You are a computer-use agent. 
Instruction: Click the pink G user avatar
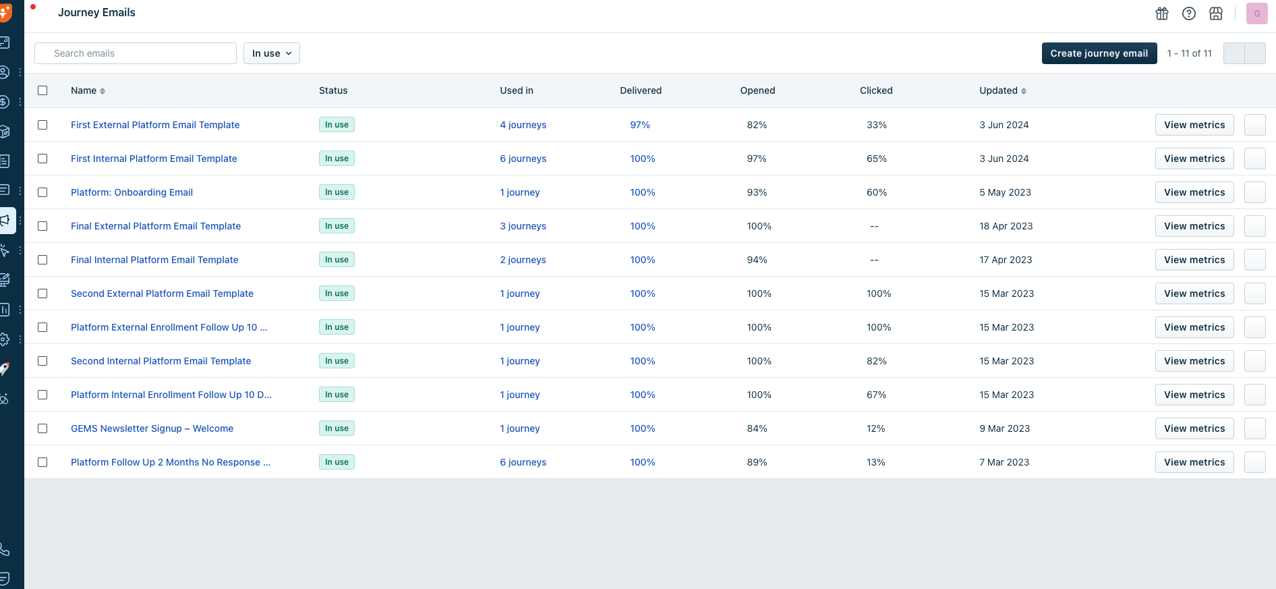point(1256,13)
